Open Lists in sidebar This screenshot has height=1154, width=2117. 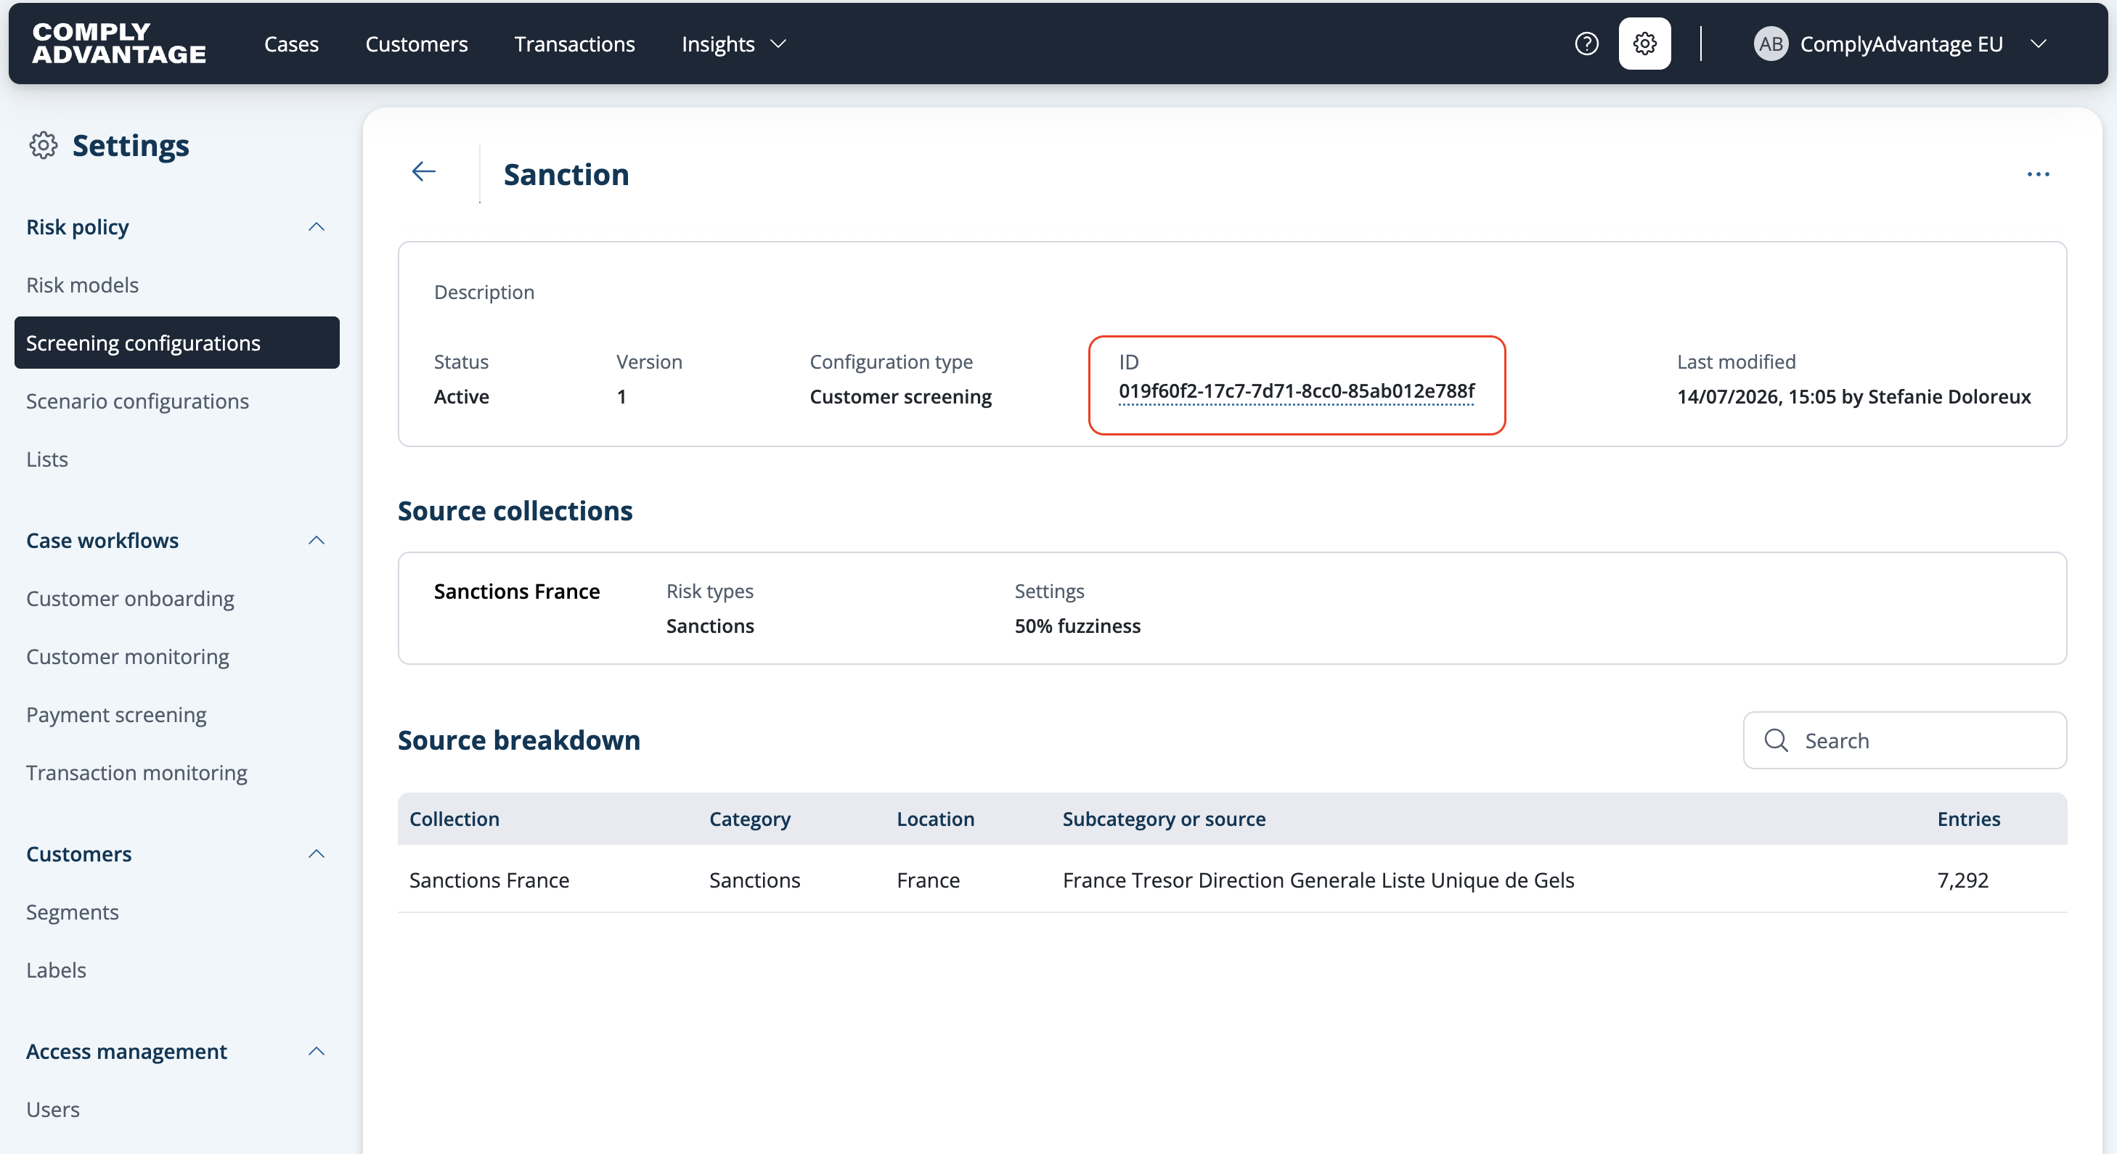[47, 459]
